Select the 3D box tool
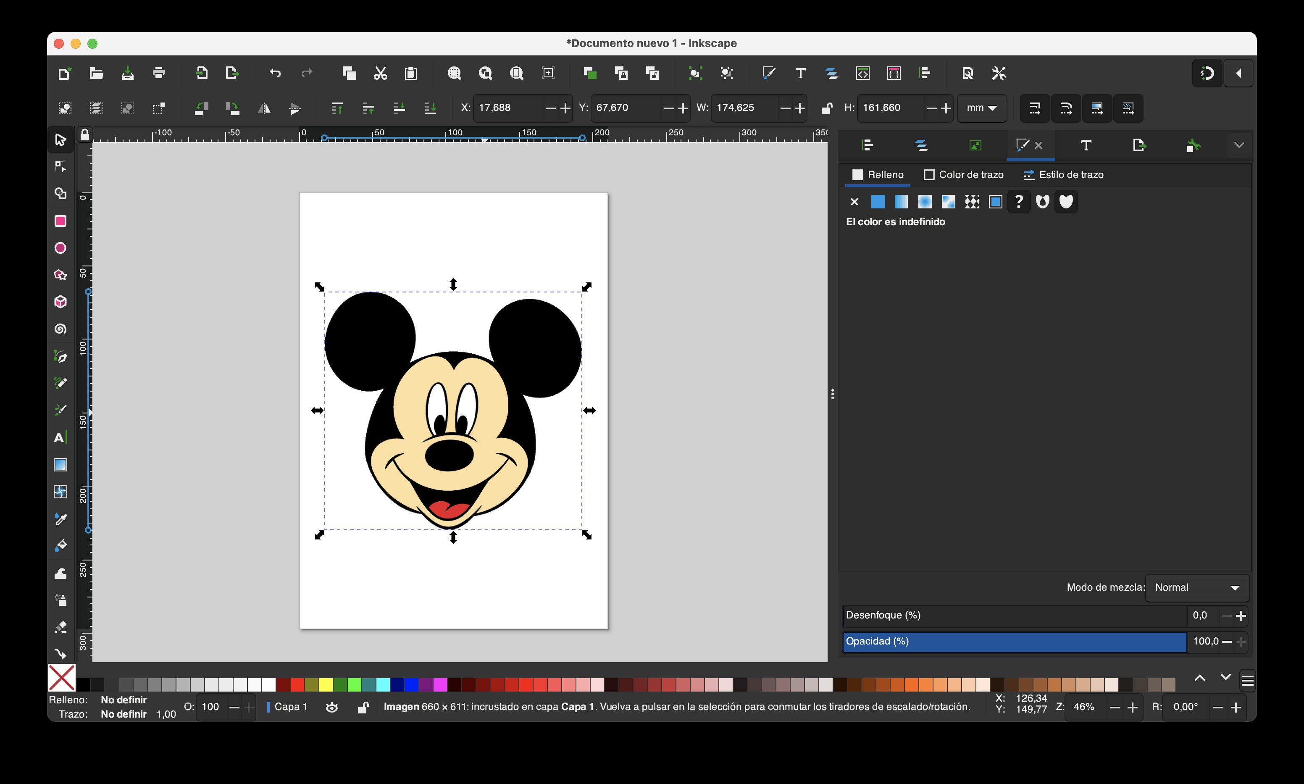Screen dimensions: 1304x784 [x=60, y=302]
